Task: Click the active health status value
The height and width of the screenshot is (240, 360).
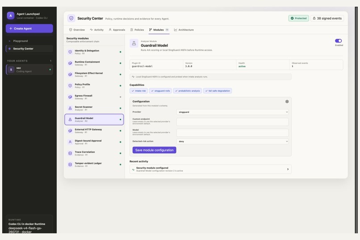Action: click(242, 67)
